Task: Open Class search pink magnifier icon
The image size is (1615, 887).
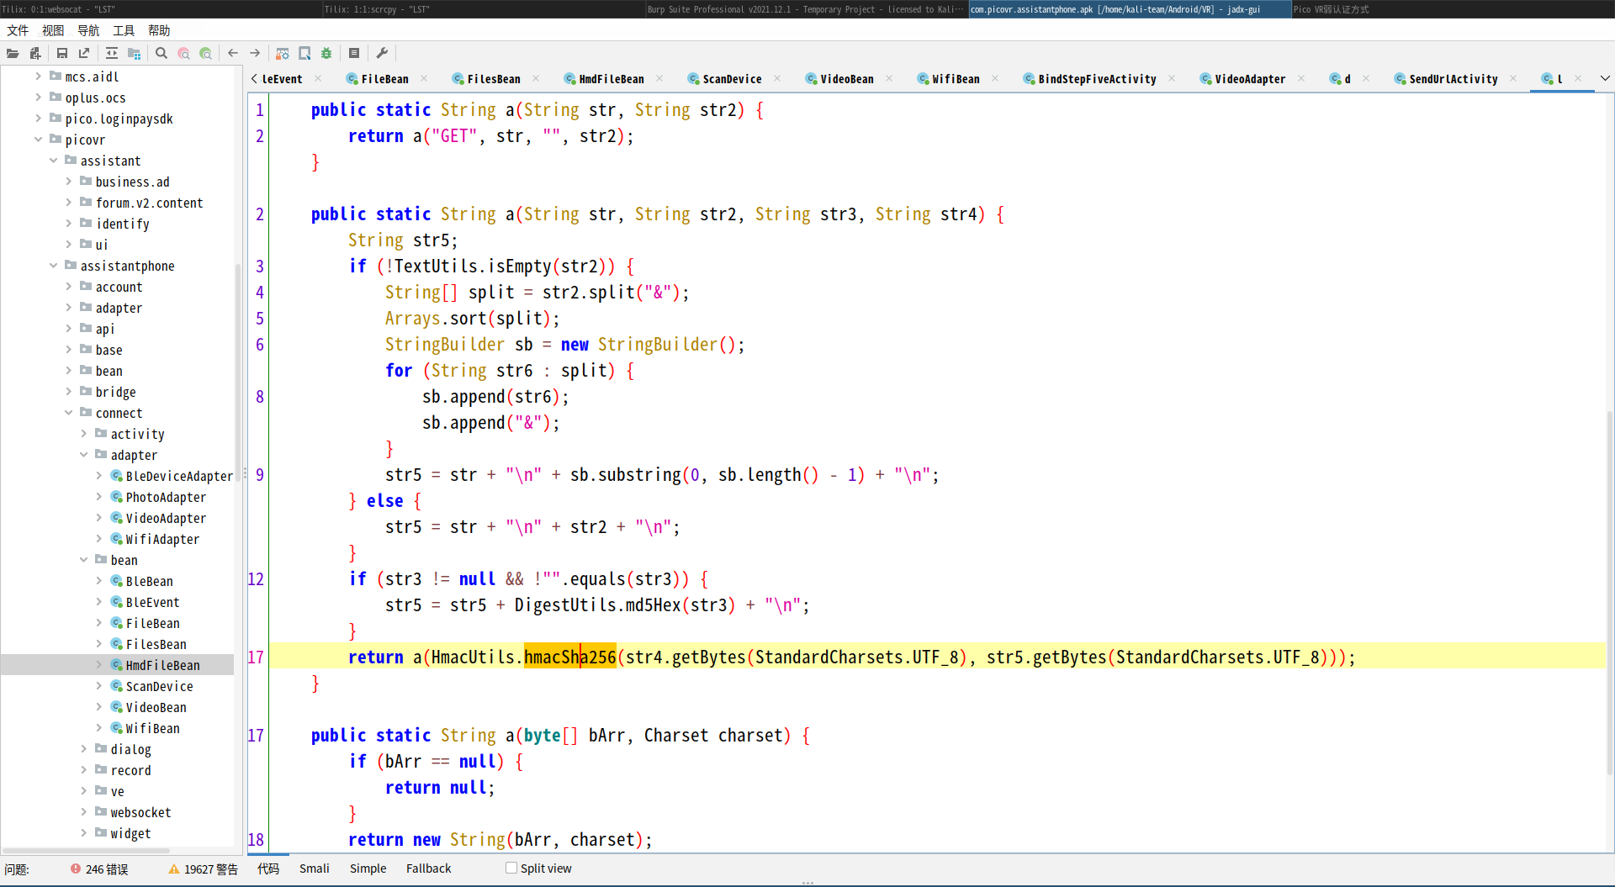Action: click(x=183, y=53)
